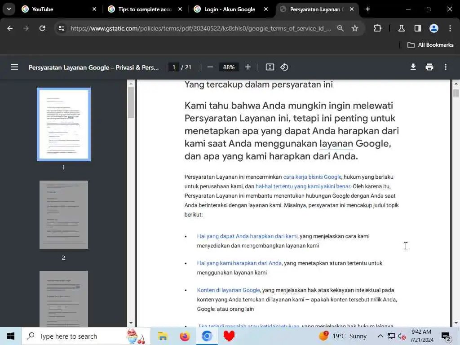Open 'hal-hal tertentu yang kami yakini benar' link

point(303,186)
